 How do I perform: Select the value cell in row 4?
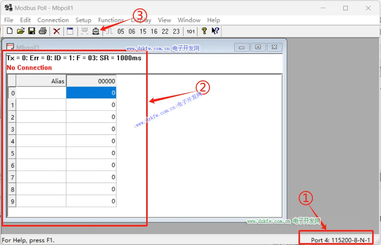click(91, 141)
